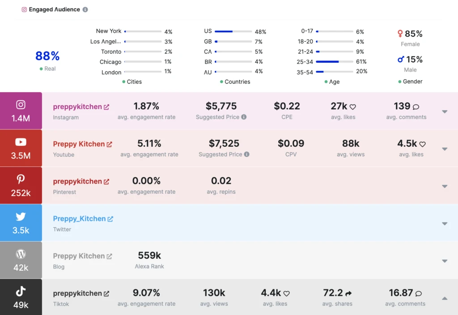Click the Instagram platform icon tile
This screenshot has height=315, width=458.
[21, 111]
